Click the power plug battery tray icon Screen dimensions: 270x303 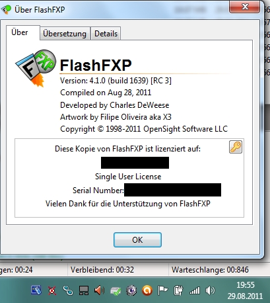click(x=178, y=290)
